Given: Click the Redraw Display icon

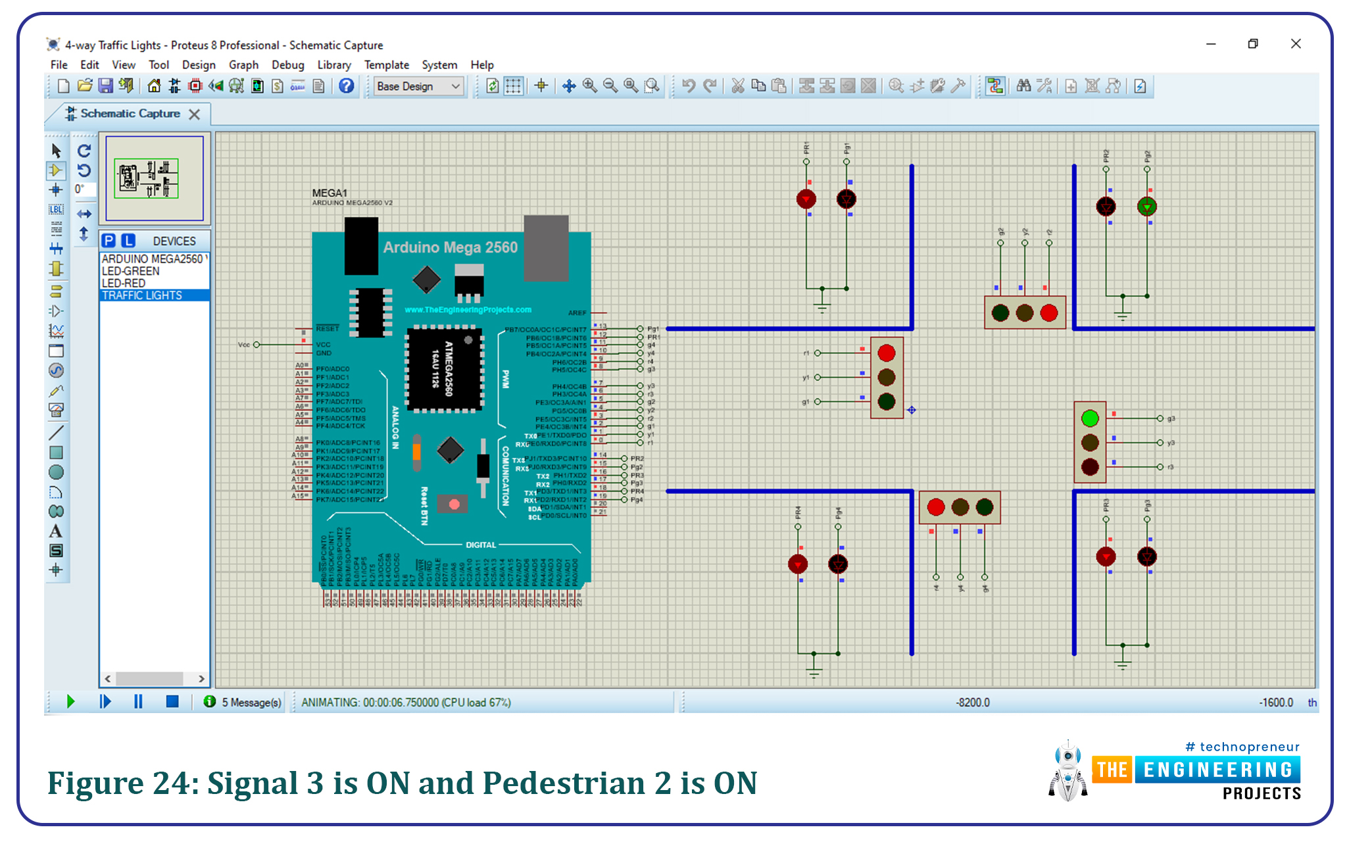Looking at the screenshot, I should tap(493, 86).
